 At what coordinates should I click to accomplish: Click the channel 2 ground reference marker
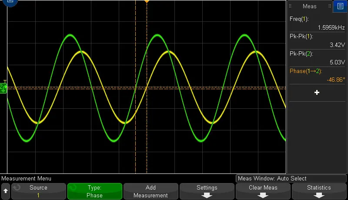[x=3, y=88]
